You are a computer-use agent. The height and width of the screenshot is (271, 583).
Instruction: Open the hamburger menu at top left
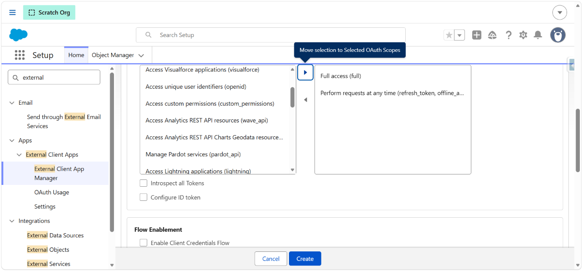(x=12, y=12)
